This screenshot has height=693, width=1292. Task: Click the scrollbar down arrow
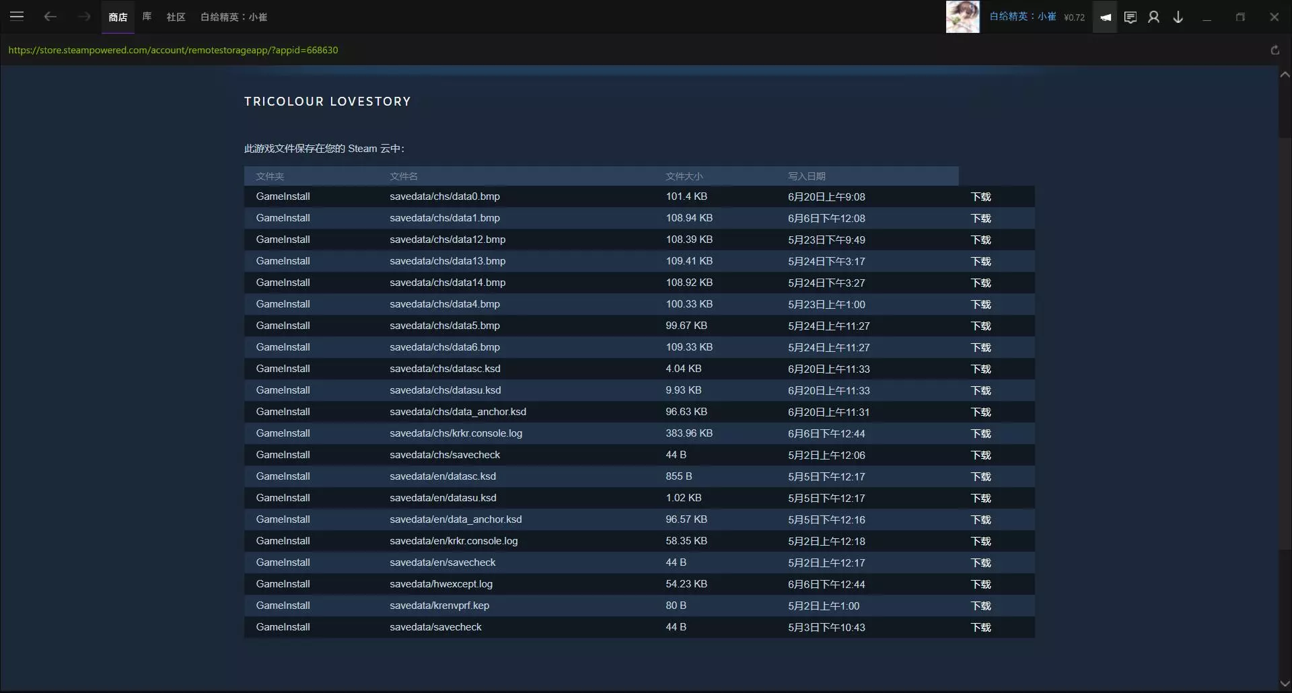1285,684
